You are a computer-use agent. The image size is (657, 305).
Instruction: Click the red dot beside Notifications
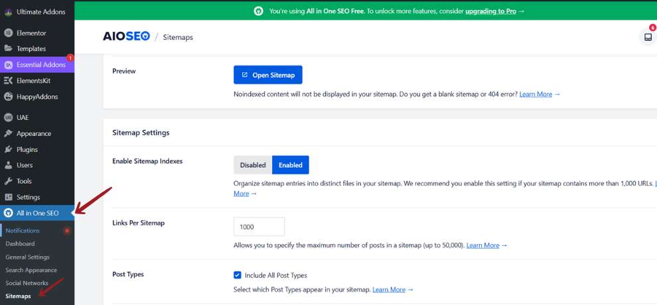(x=66, y=231)
